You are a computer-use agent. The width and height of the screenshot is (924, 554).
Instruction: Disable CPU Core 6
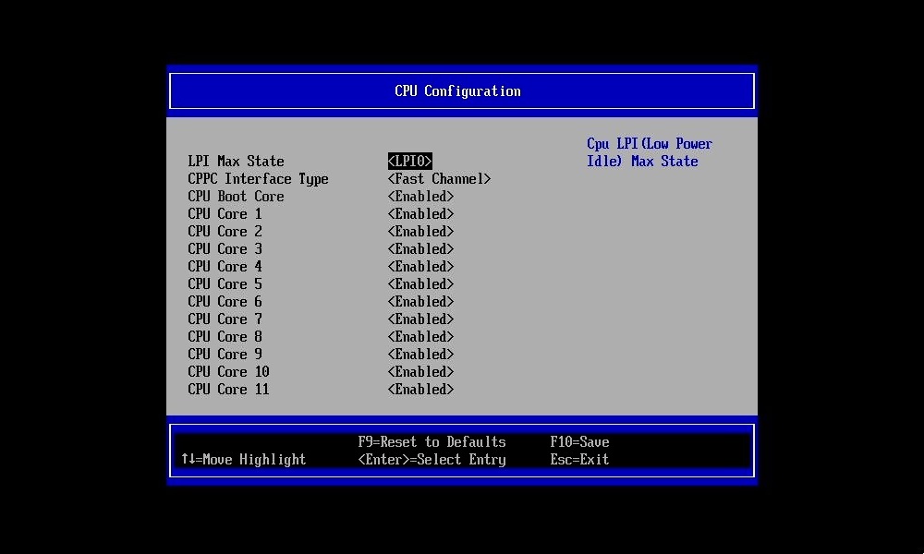click(420, 301)
